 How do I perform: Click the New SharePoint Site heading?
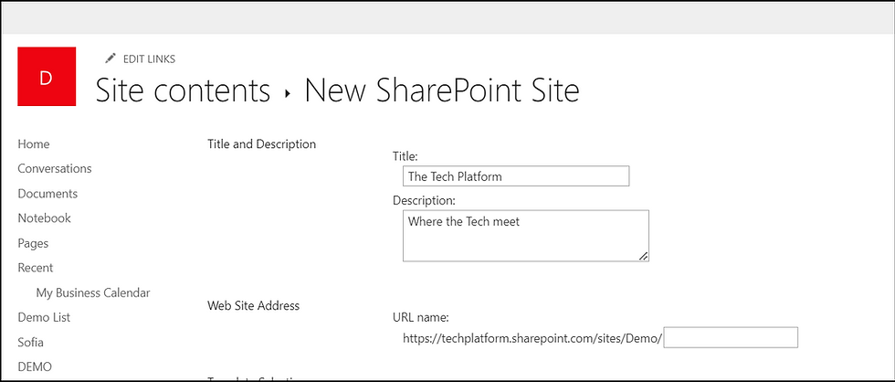442,90
